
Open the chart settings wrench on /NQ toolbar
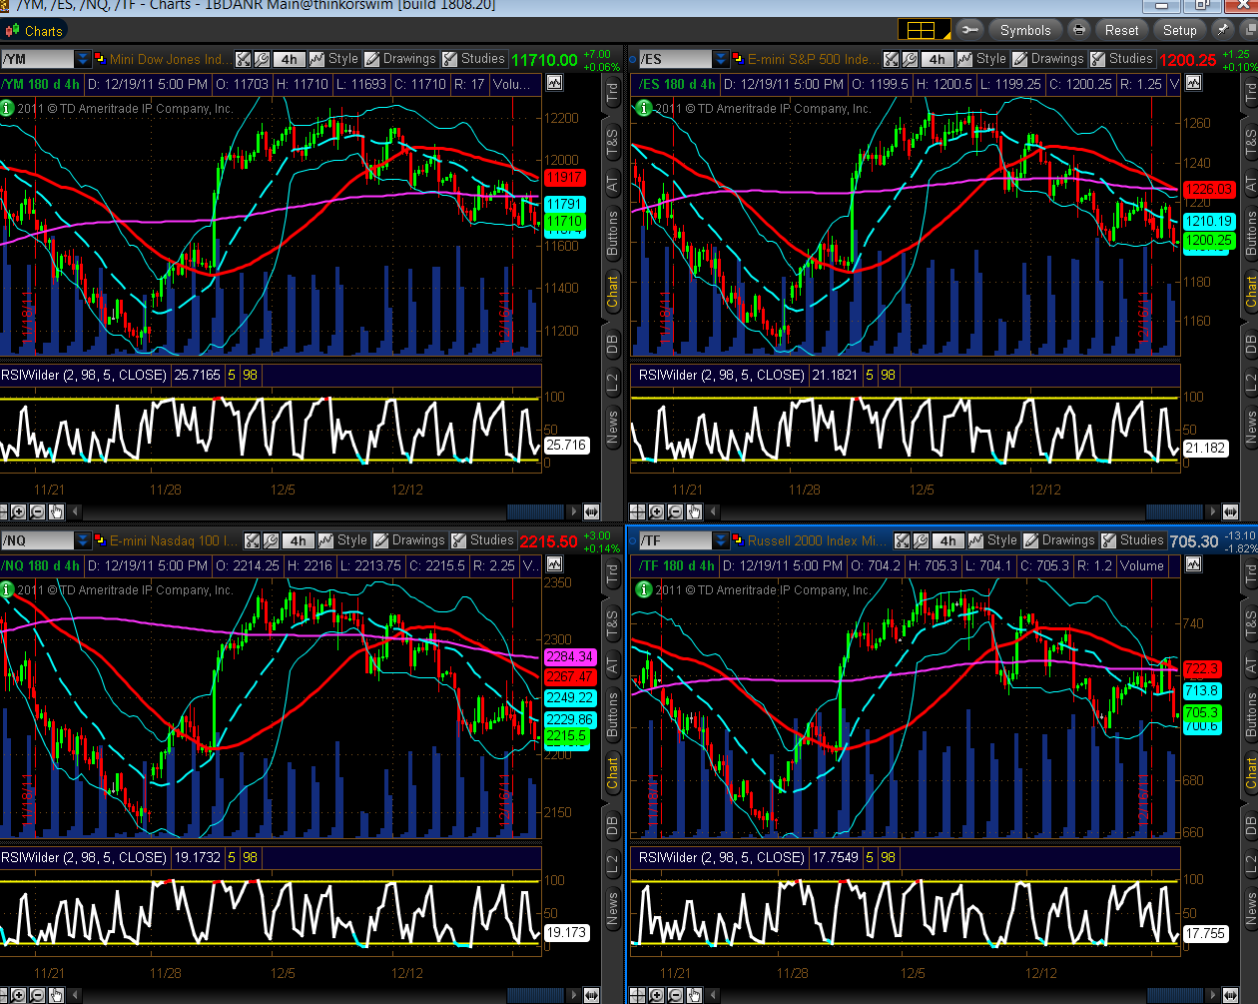point(271,540)
